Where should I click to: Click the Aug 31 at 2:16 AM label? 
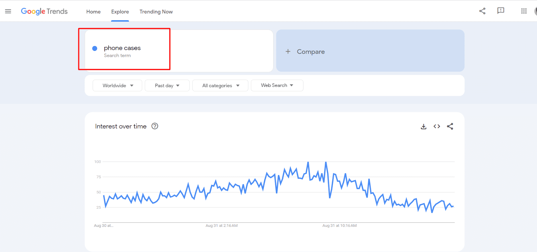point(222,226)
